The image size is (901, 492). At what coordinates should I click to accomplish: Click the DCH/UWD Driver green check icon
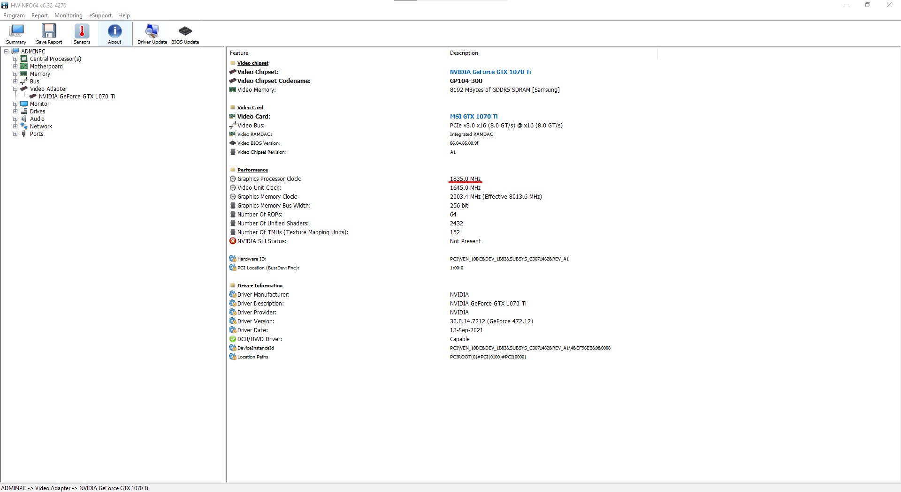[x=233, y=339]
